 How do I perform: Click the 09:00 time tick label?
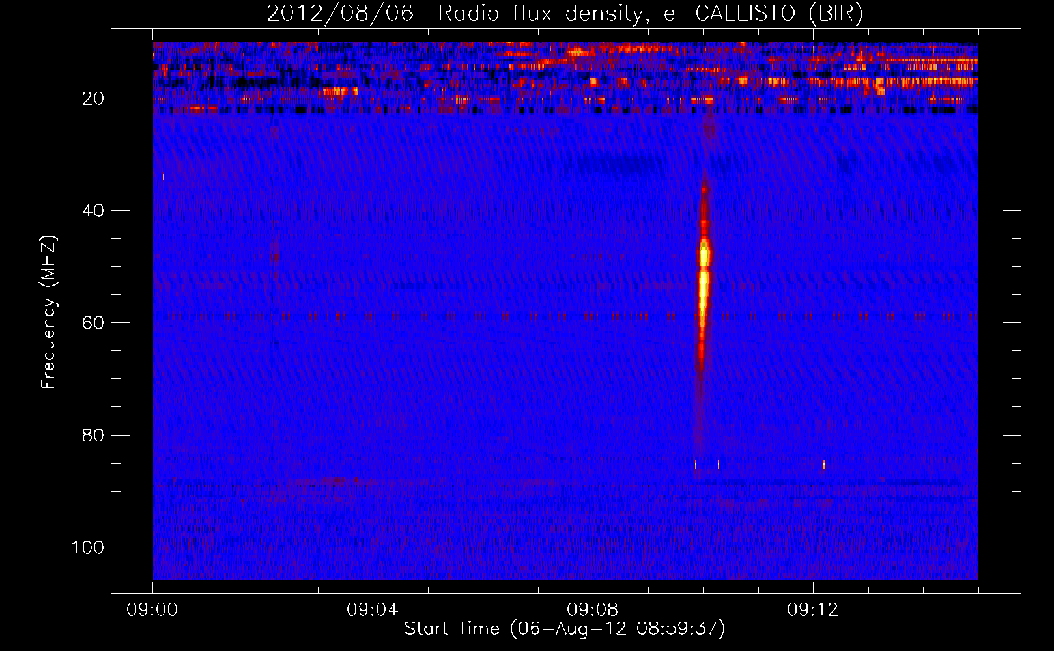tap(152, 610)
